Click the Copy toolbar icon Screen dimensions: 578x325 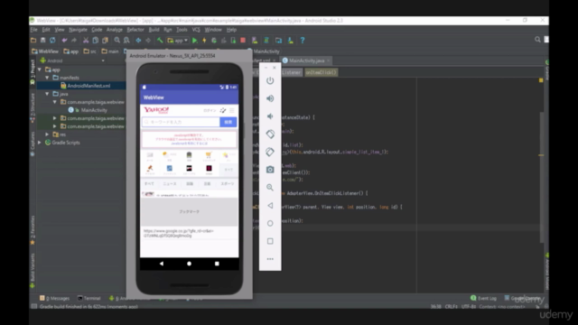pos(96,40)
